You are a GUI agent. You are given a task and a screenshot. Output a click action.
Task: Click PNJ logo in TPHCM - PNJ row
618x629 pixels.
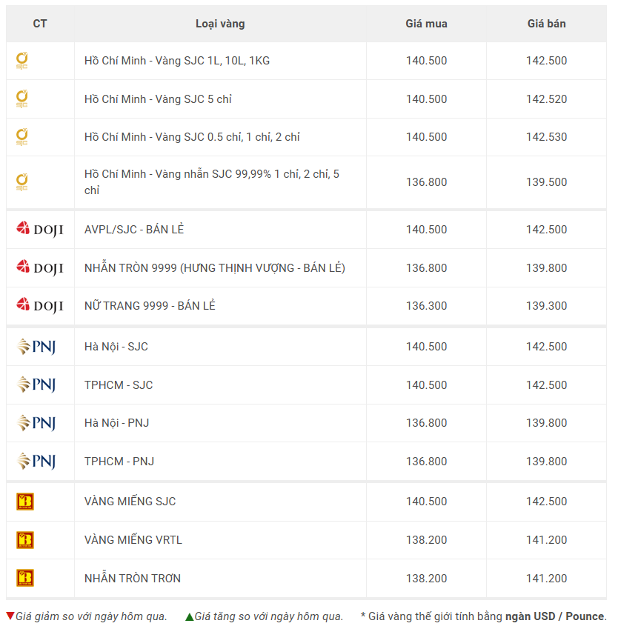click(x=36, y=462)
